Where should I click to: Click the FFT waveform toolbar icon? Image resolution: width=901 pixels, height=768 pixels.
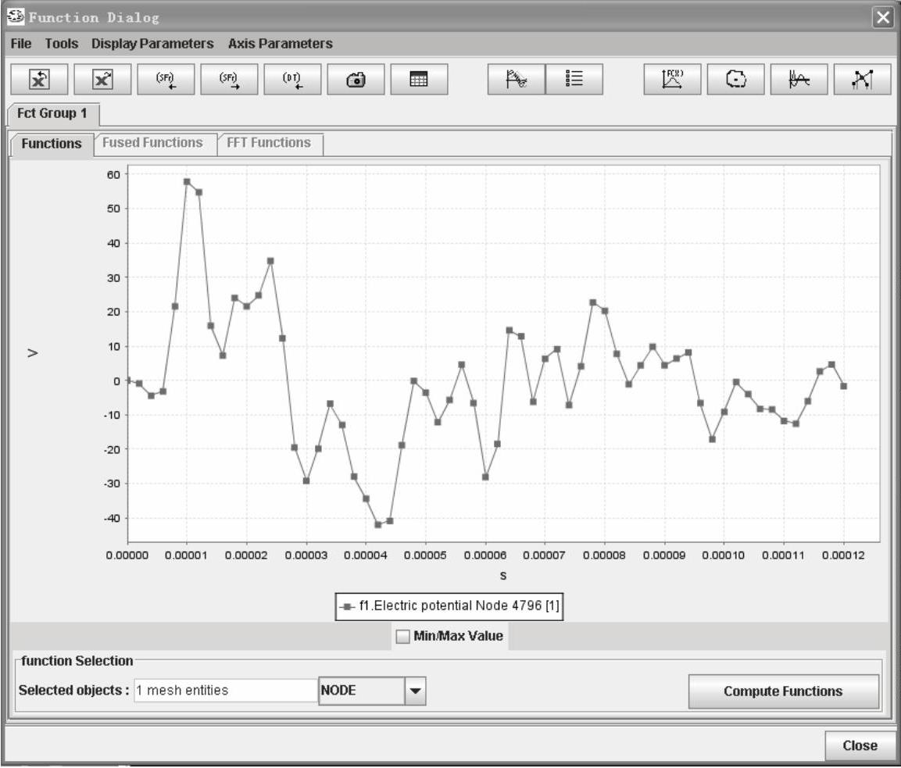[799, 79]
